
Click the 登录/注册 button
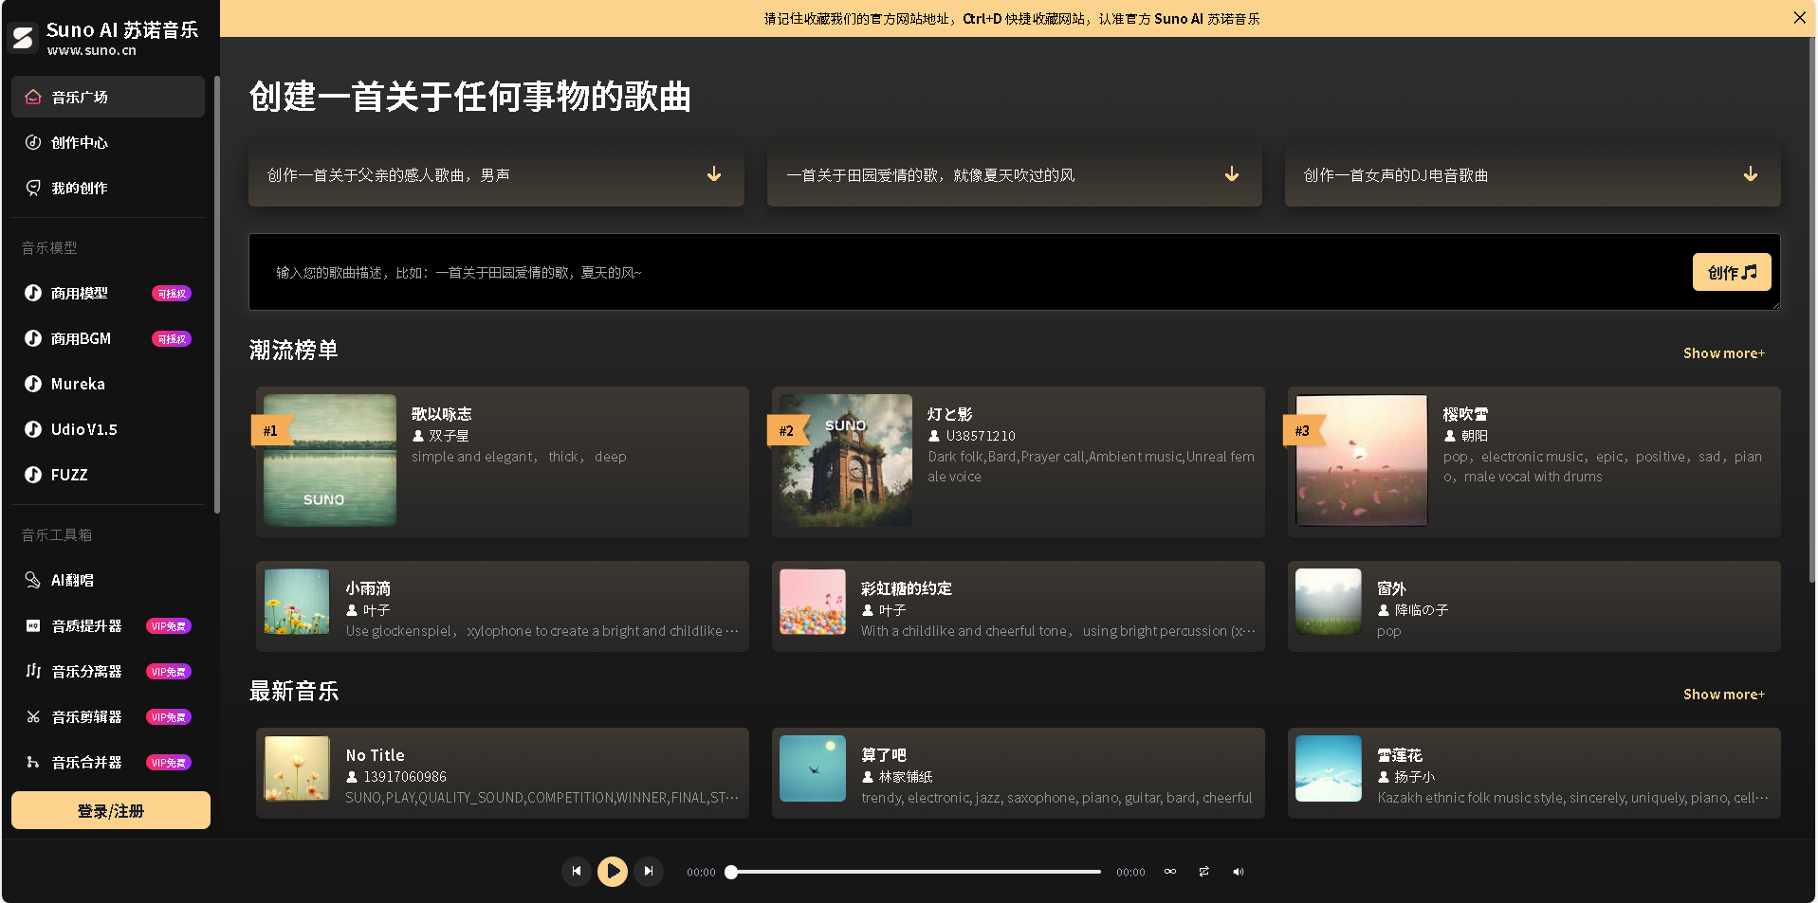tap(108, 810)
